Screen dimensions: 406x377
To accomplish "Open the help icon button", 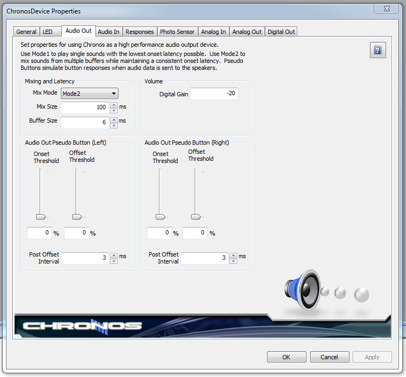I will [x=378, y=50].
